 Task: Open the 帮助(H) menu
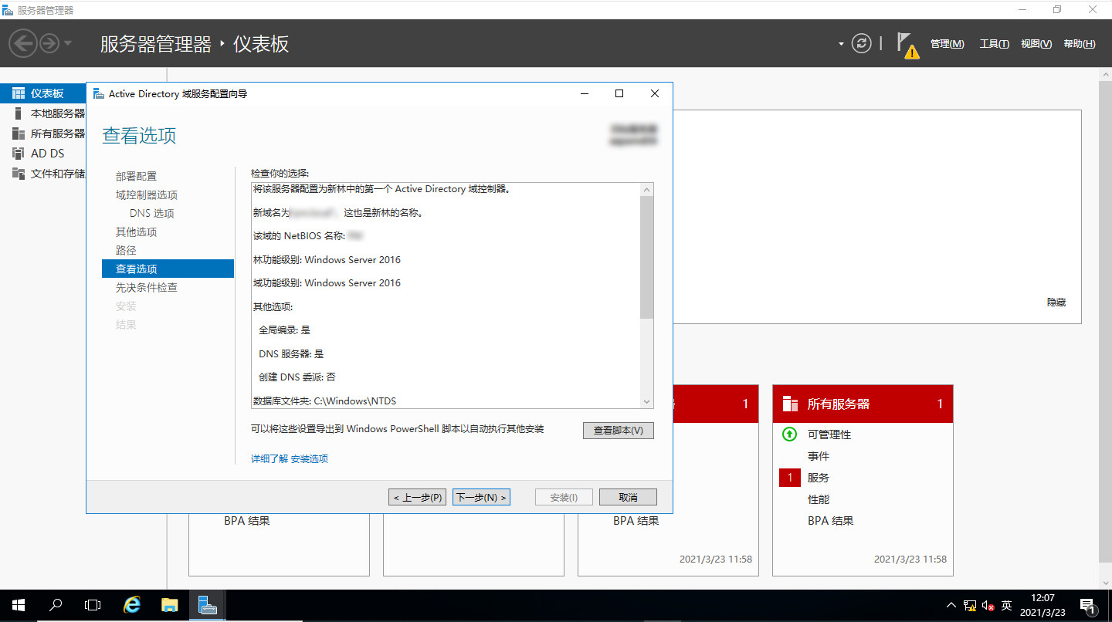(1080, 44)
